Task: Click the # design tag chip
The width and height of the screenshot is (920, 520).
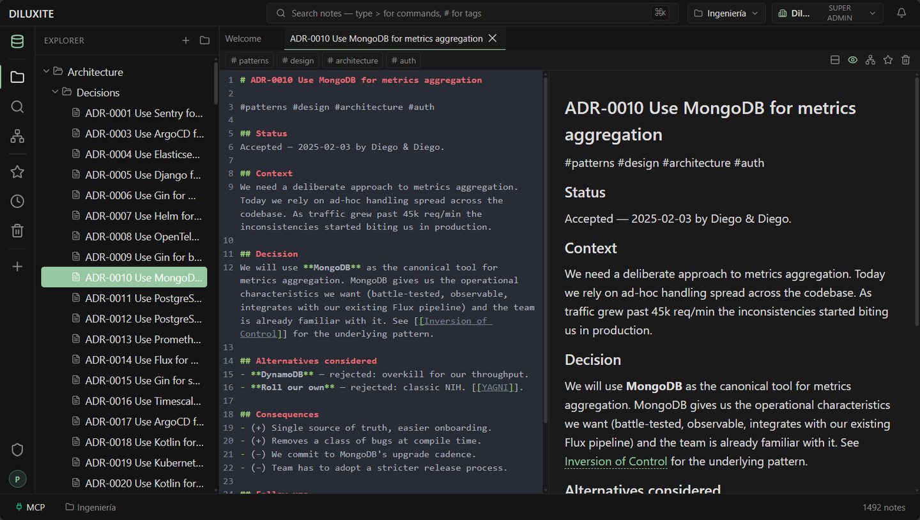Action: (299, 61)
